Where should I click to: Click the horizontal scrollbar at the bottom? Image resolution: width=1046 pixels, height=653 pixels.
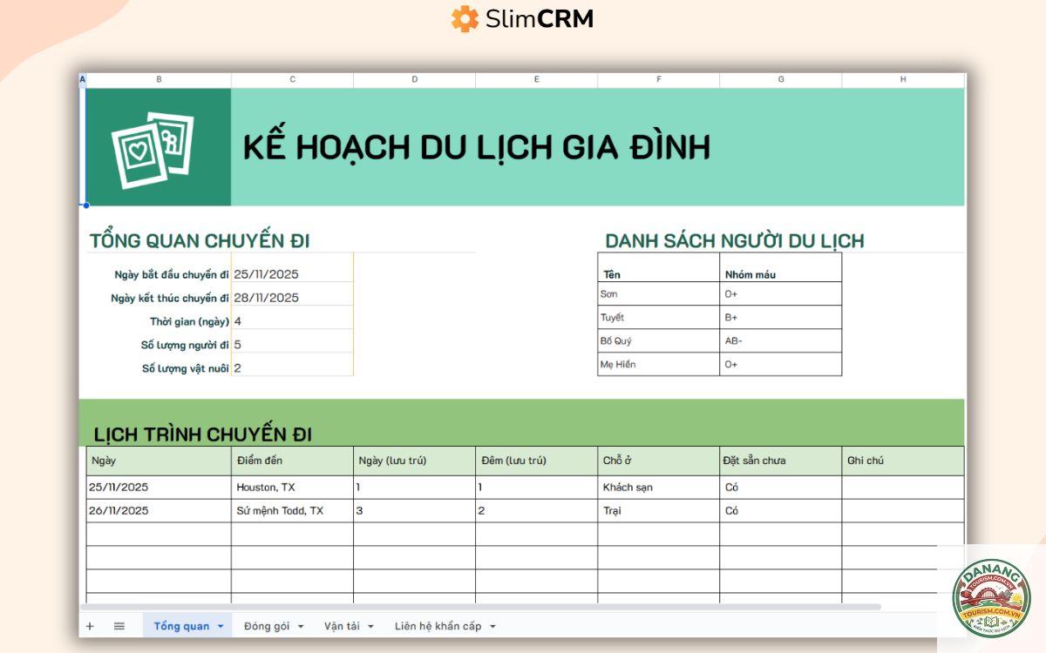click(480, 607)
